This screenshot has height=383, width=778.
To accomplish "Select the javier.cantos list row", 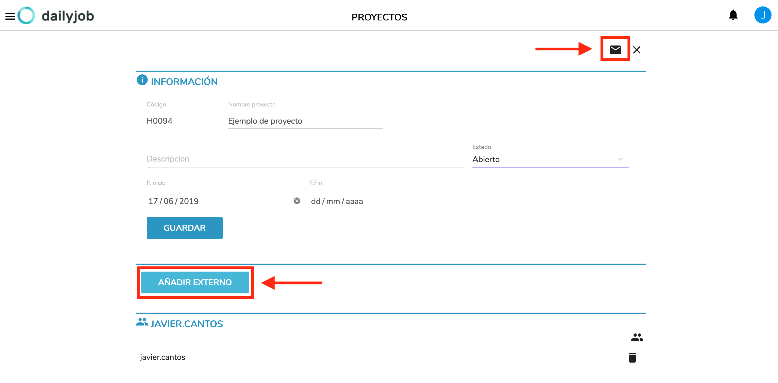I will coord(391,357).
